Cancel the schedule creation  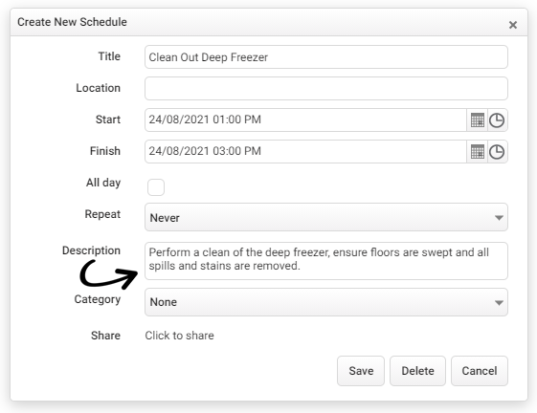pyautogui.click(x=480, y=371)
